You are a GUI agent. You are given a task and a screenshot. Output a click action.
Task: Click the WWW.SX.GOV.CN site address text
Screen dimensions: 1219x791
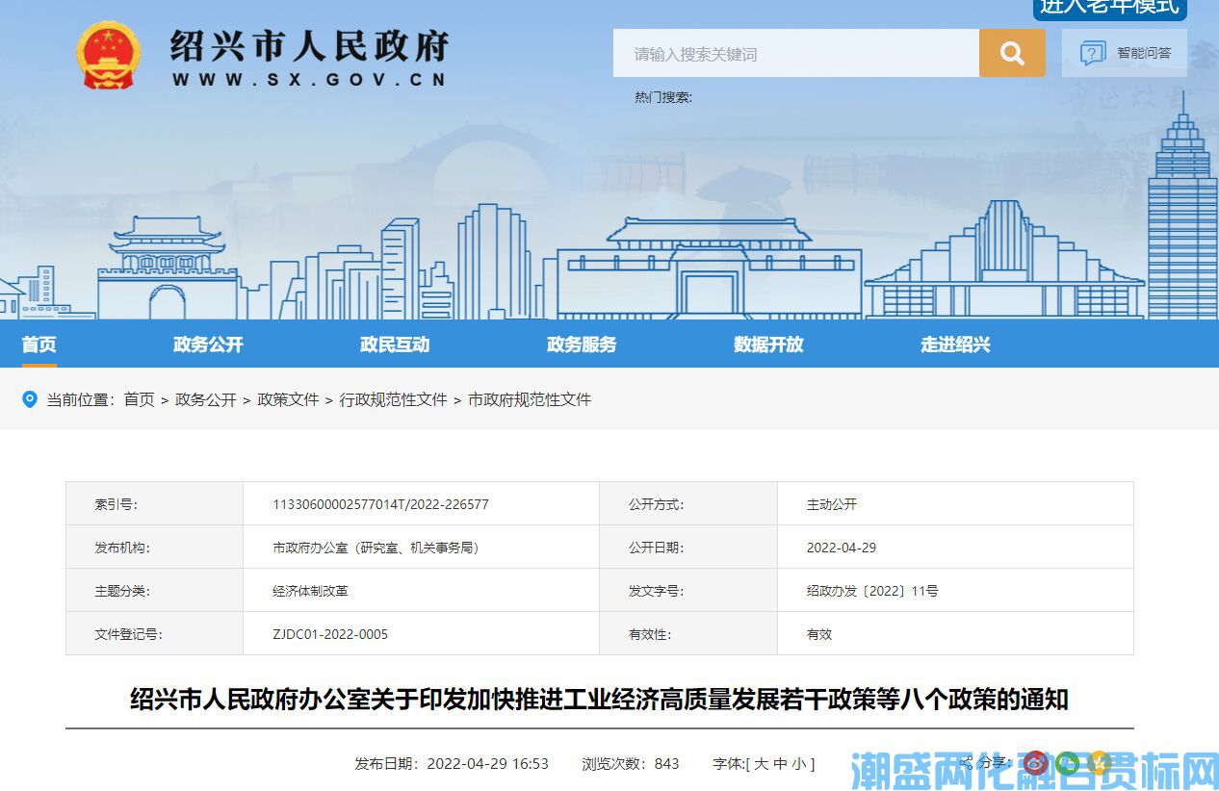(x=310, y=80)
